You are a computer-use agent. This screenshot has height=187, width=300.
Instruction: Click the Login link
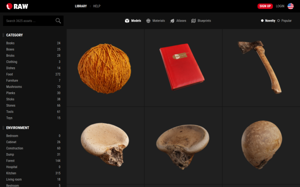(x=280, y=6)
